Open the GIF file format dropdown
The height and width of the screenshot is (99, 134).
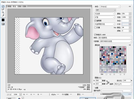tap(106, 10)
